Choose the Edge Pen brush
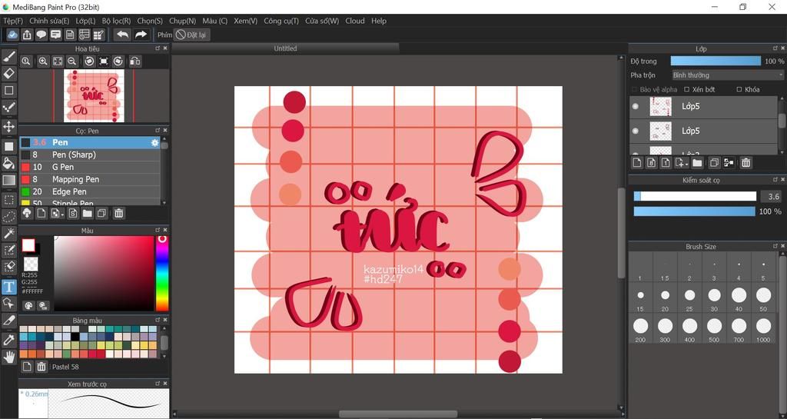 [90, 191]
